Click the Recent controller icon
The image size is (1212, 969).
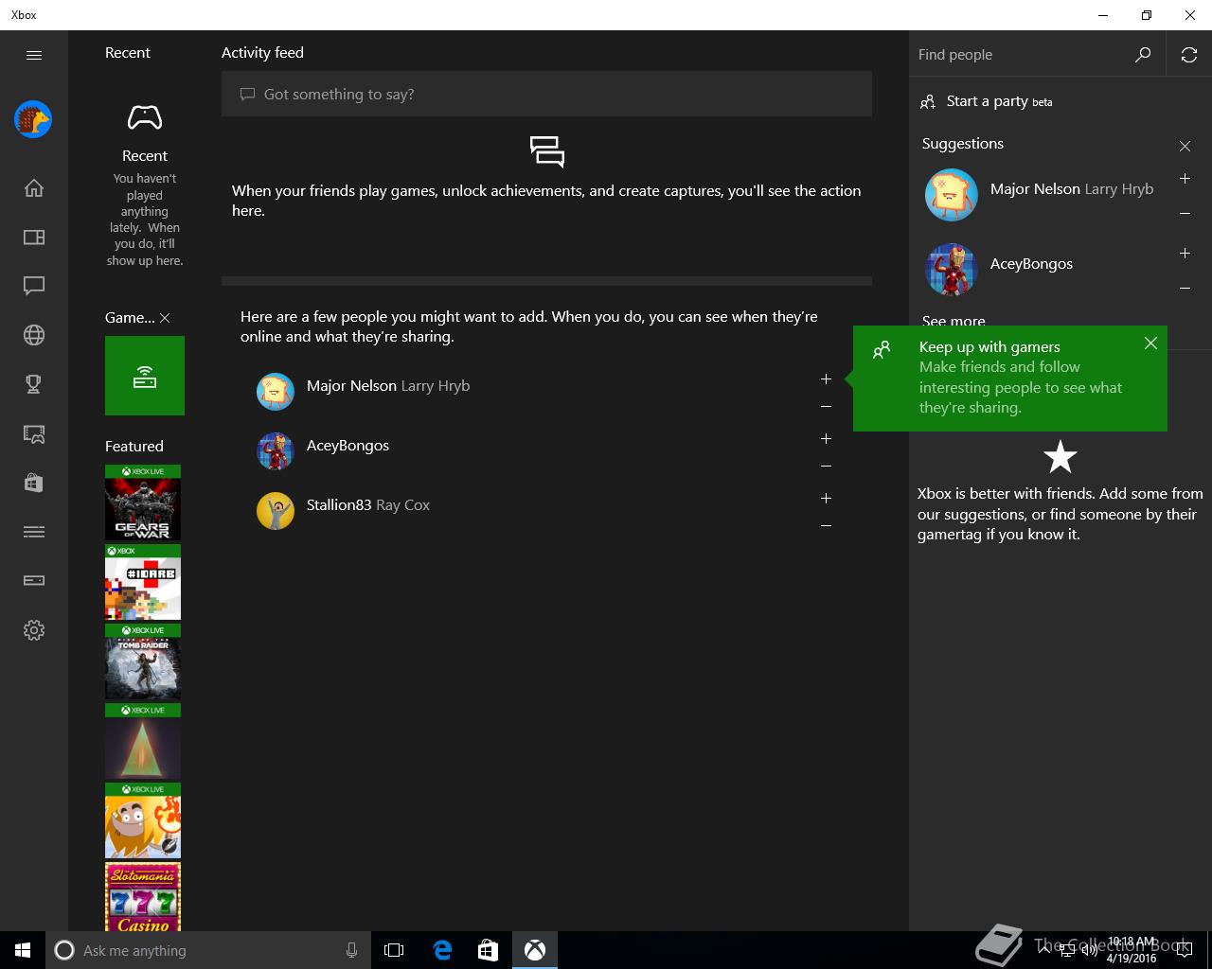click(145, 118)
